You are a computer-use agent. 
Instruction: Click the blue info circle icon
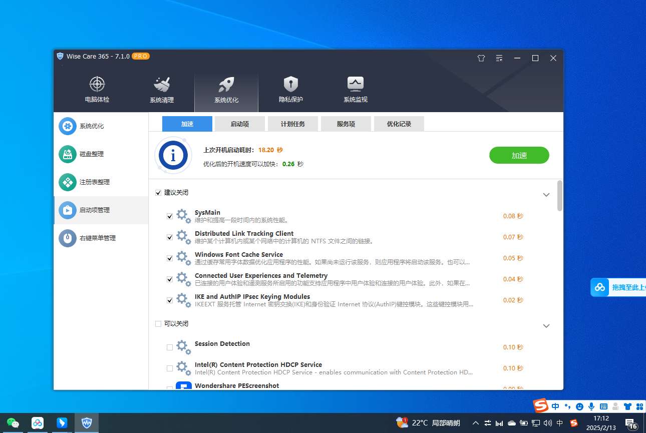173,156
